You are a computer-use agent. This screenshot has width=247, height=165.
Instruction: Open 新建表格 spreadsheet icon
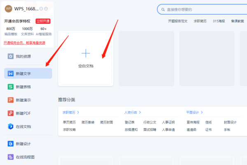click(11, 87)
